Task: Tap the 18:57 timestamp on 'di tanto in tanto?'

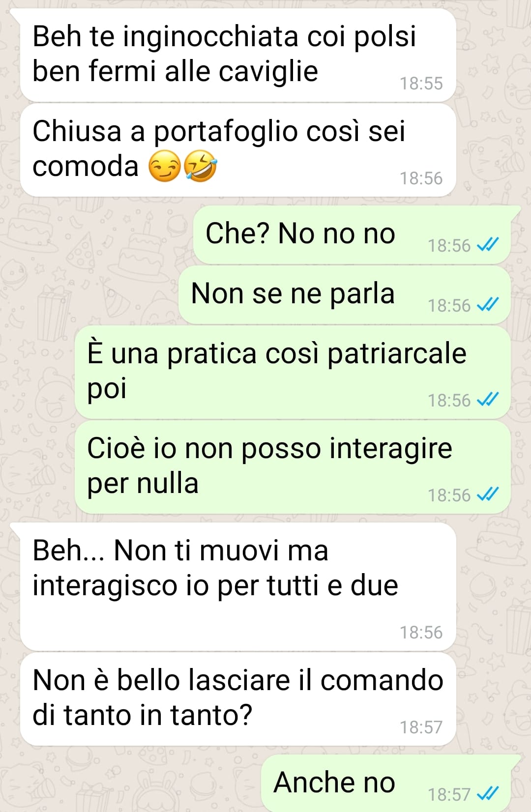Action: click(x=421, y=727)
